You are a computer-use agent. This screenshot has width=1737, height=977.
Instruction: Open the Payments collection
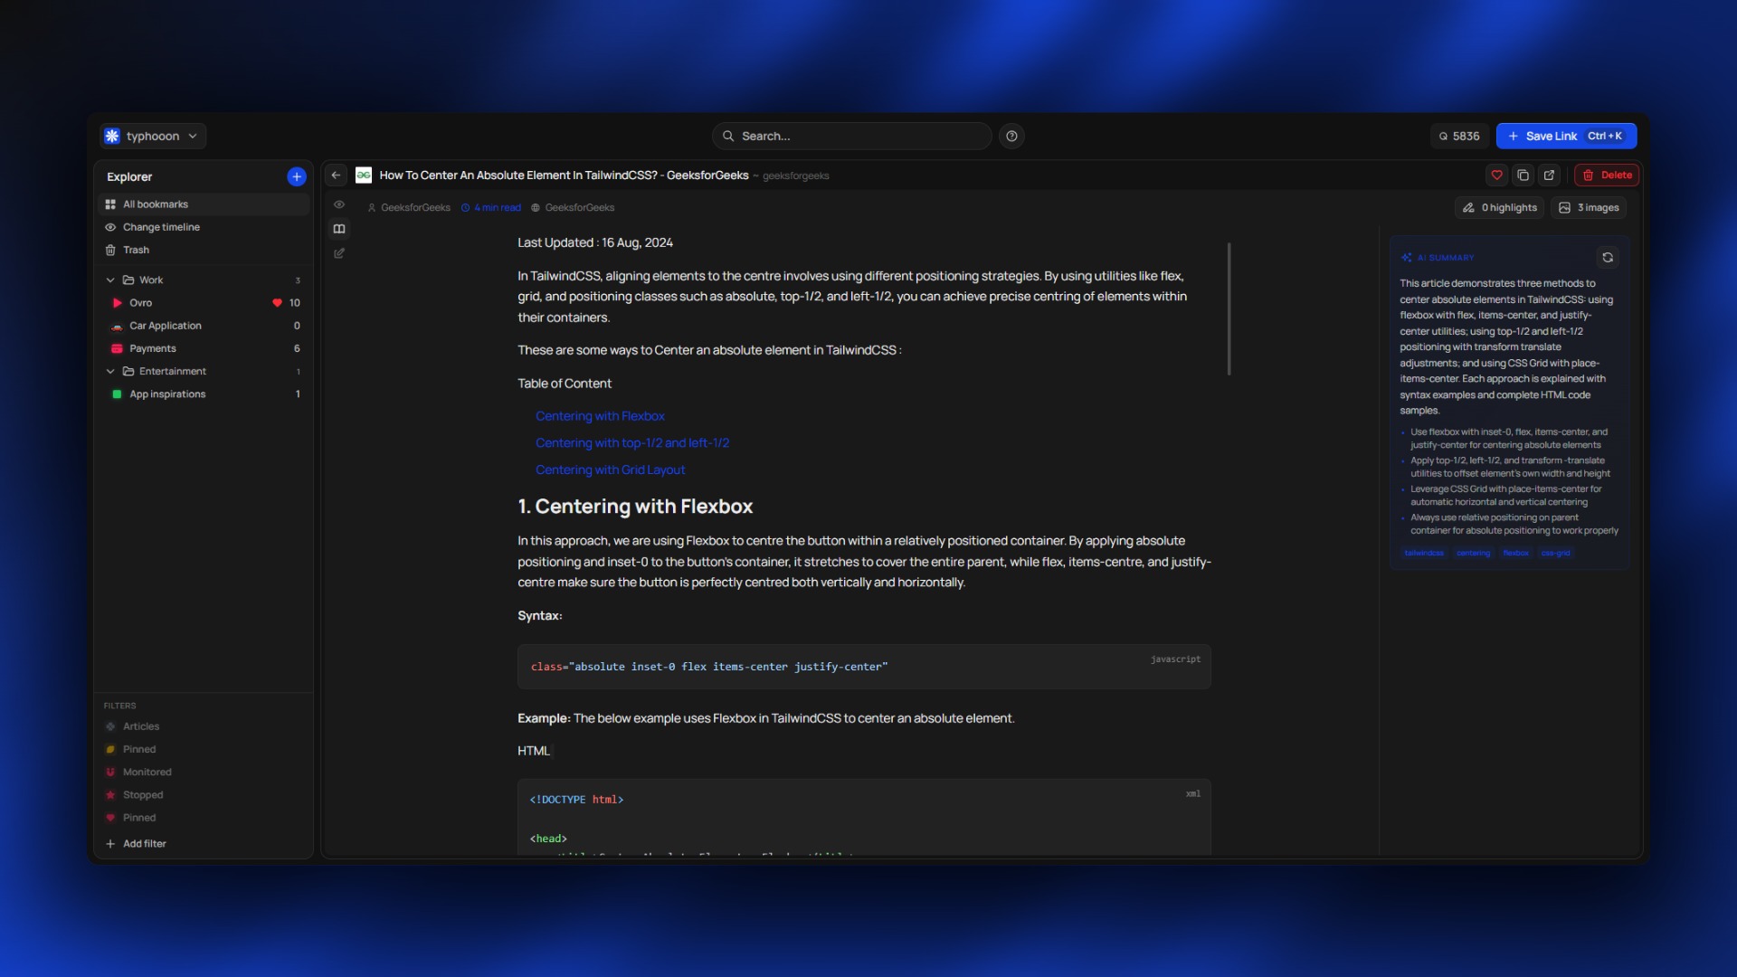click(204, 348)
